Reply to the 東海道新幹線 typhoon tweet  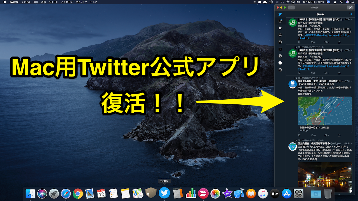coord(299,135)
